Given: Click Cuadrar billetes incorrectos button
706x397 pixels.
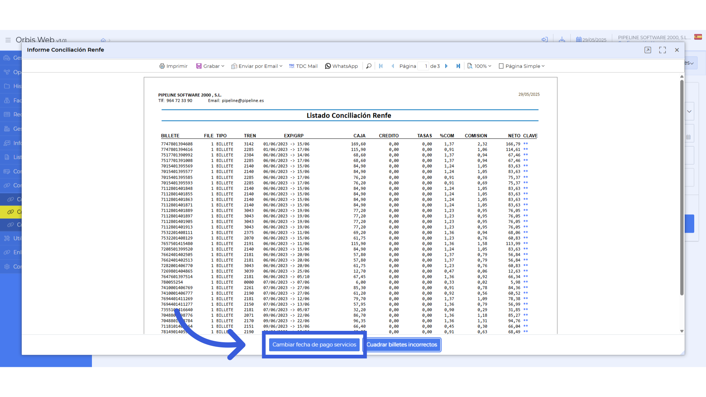Looking at the screenshot, I should click(402, 345).
